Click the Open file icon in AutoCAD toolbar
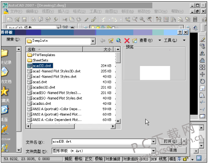This screenshot has height=163, width=208. pyautogui.click(x=17, y=19)
